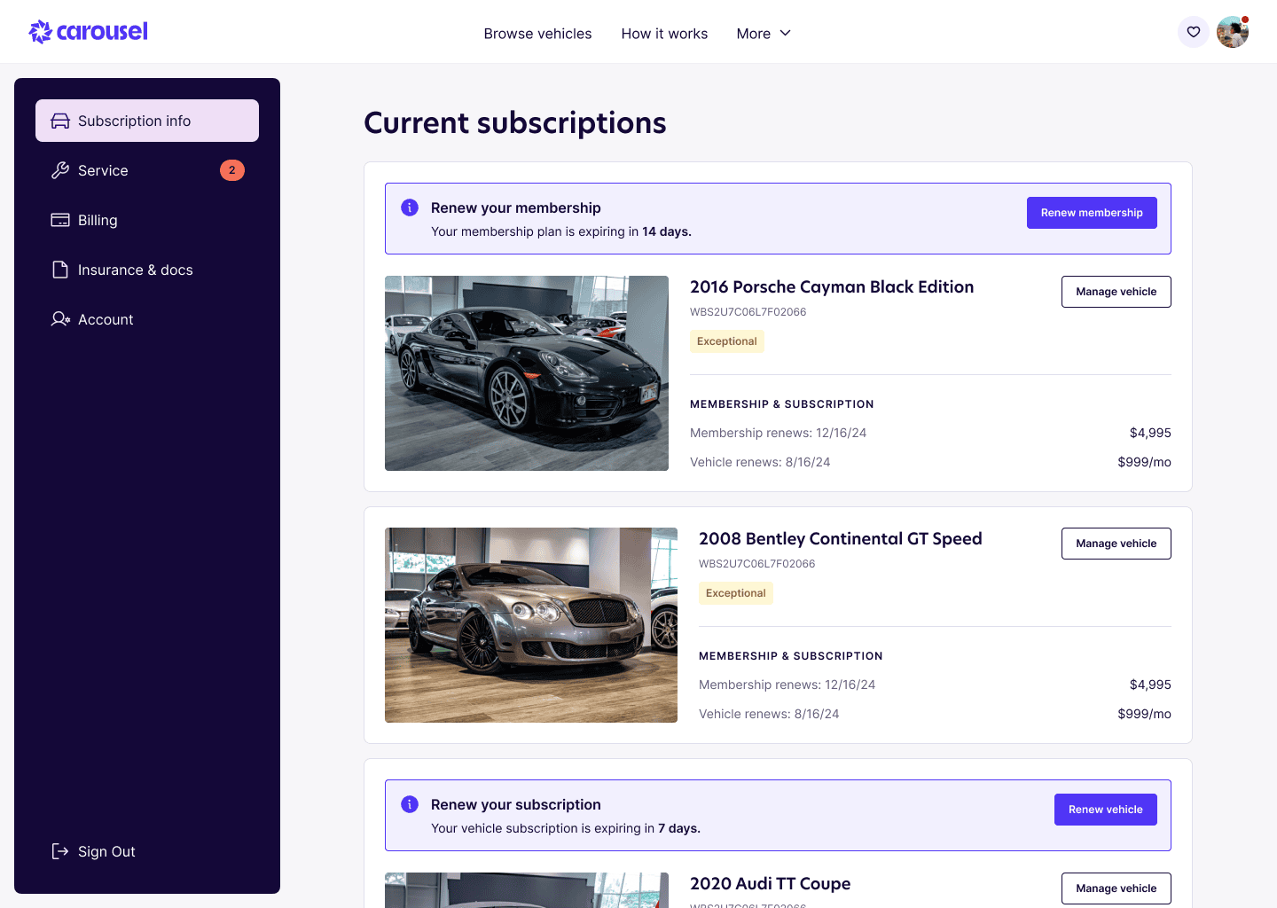This screenshot has height=908, width=1277.
Task: Click the document icon beside Insurance & docs
Action: tap(60, 270)
